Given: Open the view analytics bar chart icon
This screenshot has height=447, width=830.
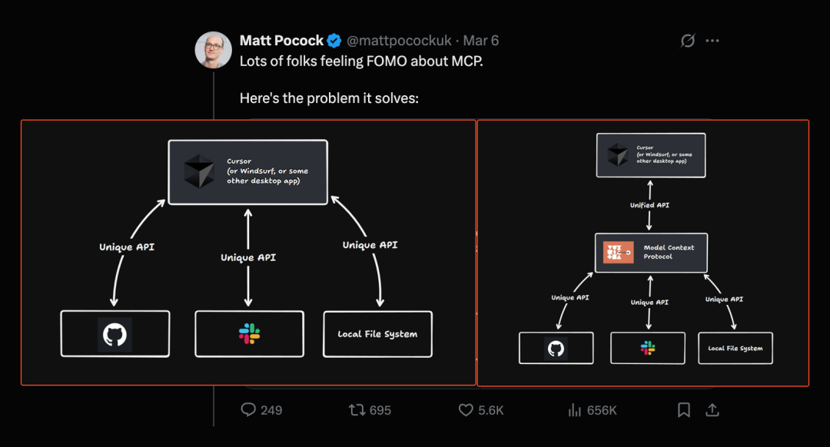Looking at the screenshot, I should [x=574, y=410].
